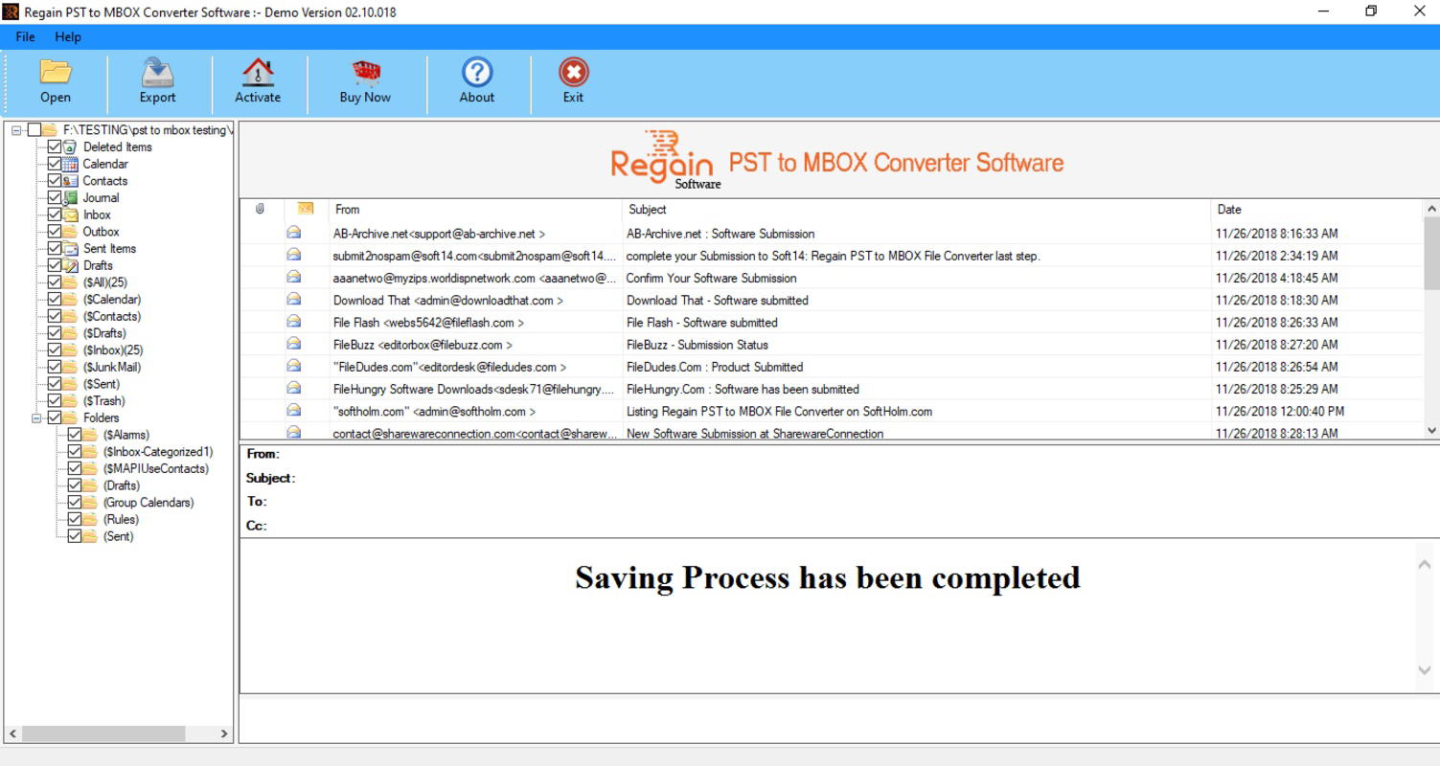Select email from softholm.com

[x=832, y=411]
